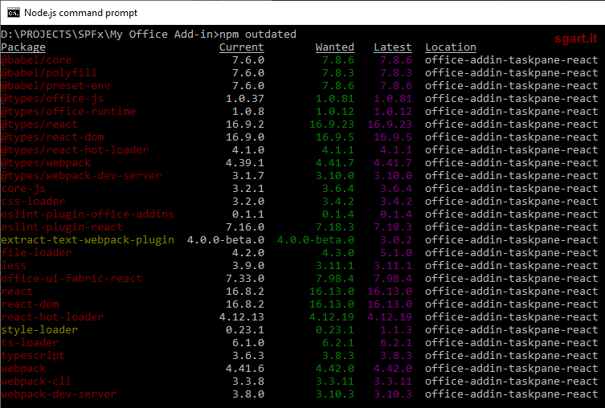Click wanted version 3.10.3 of webpack-dev-server
Screen dimensions: 605x408
point(335,394)
